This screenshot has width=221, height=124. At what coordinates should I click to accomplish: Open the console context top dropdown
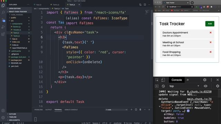click(x=184, y=86)
